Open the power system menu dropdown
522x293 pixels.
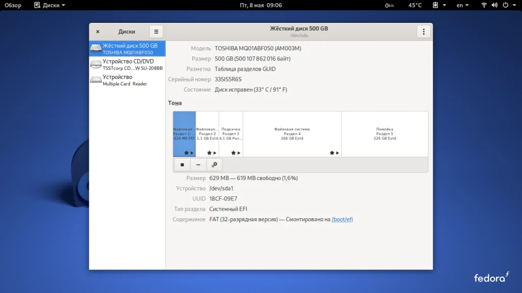coord(508,5)
